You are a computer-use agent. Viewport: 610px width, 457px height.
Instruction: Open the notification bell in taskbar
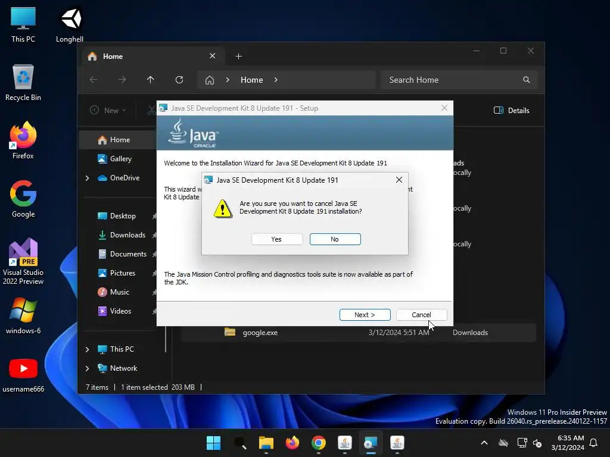[x=593, y=443]
